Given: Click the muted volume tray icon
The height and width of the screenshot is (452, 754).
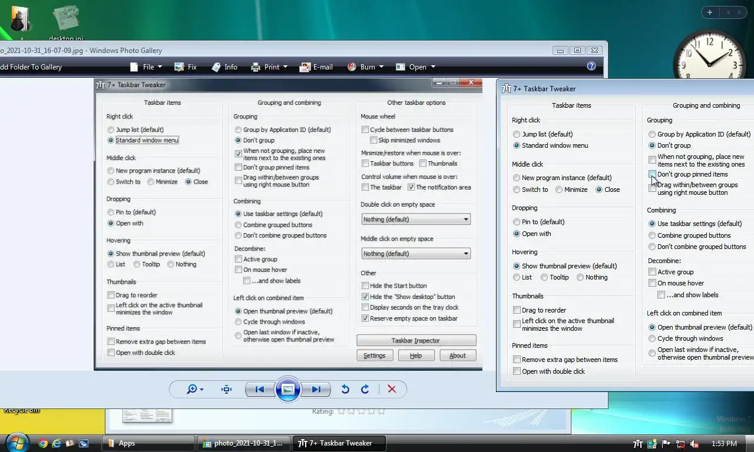Looking at the screenshot, I should tap(695, 444).
